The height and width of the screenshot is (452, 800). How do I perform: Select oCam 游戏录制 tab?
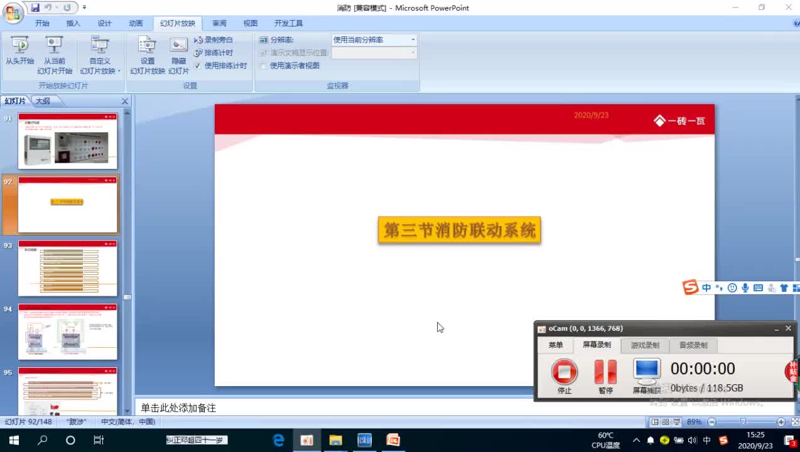click(x=645, y=345)
